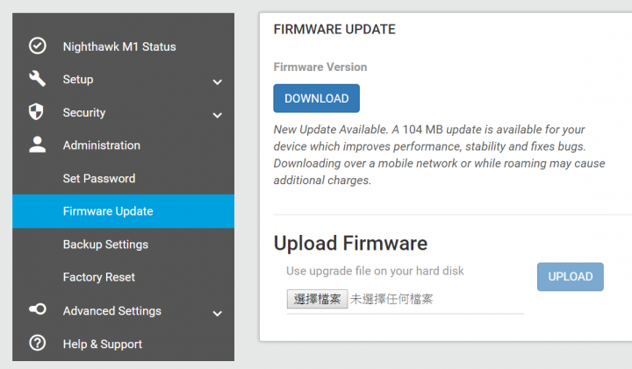Screen dimensions: 632x369
Task: Click the wrench Setup icon
Action: (37, 79)
